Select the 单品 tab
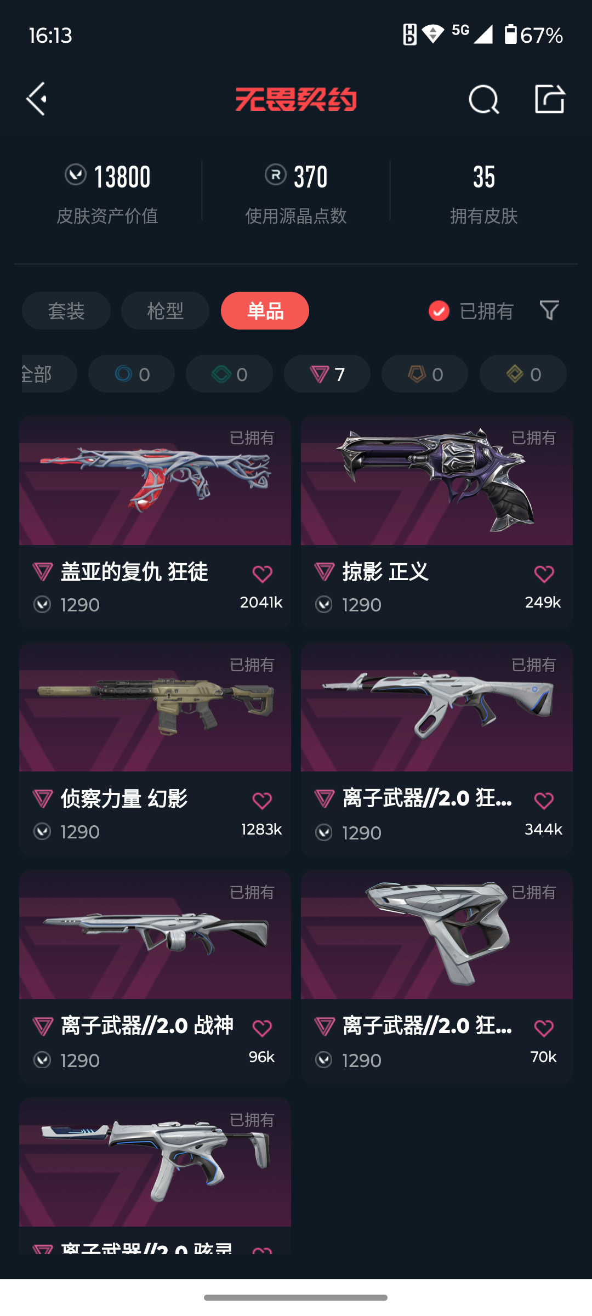 point(265,311)
